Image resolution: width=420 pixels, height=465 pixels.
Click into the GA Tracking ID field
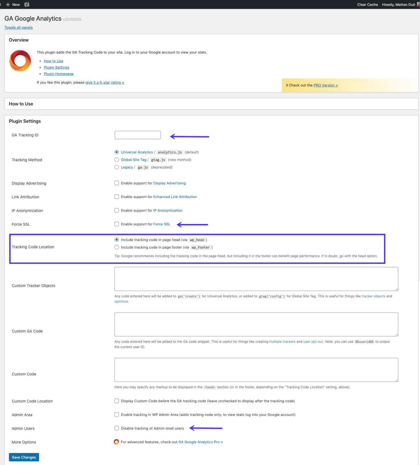coord(137,135)
